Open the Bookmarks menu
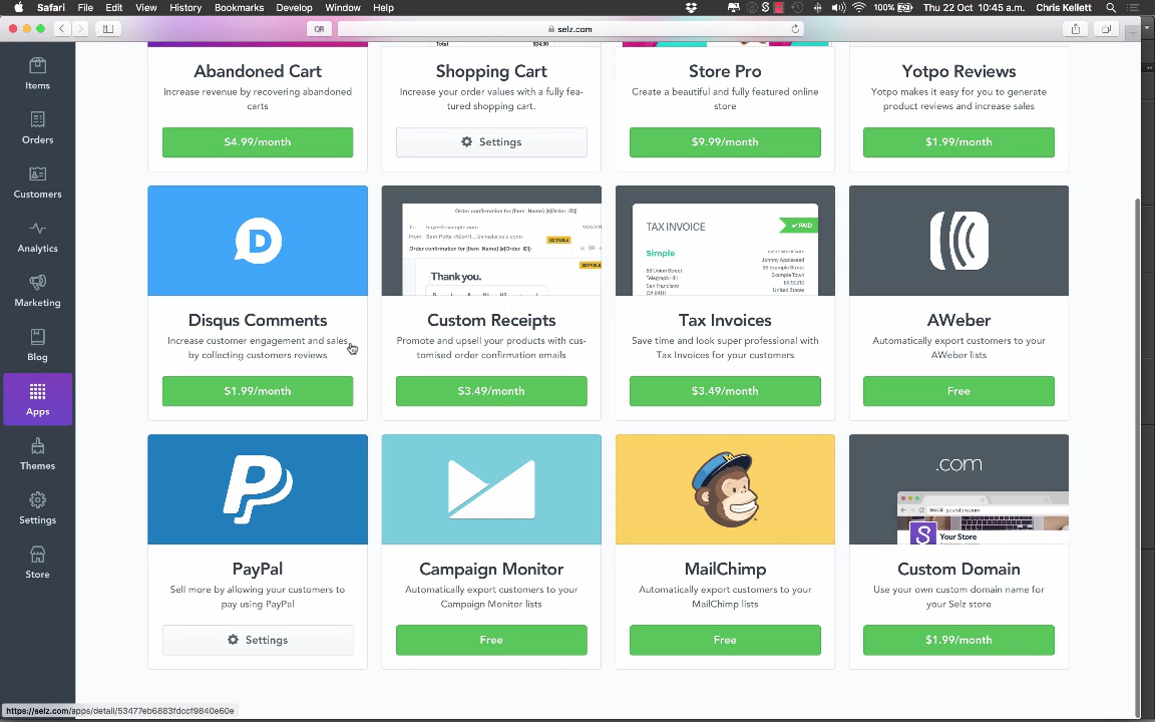The image size is (1155, 722). (239, 8)
